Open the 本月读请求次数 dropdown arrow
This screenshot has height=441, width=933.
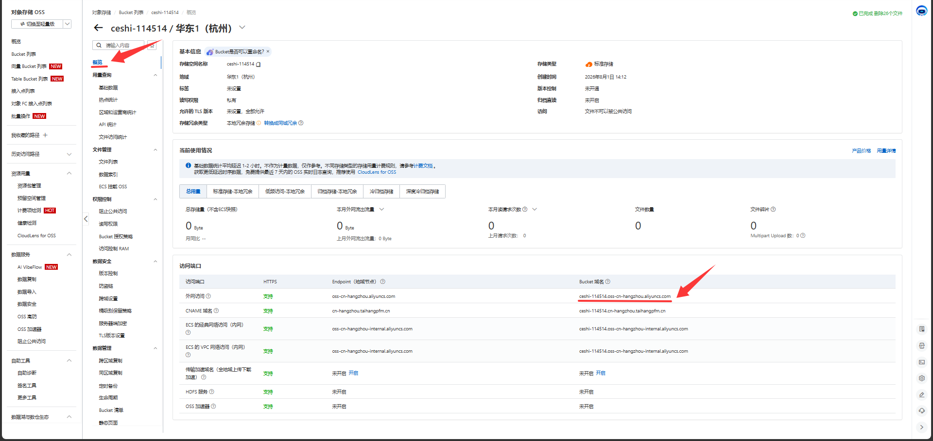(535, 210)
